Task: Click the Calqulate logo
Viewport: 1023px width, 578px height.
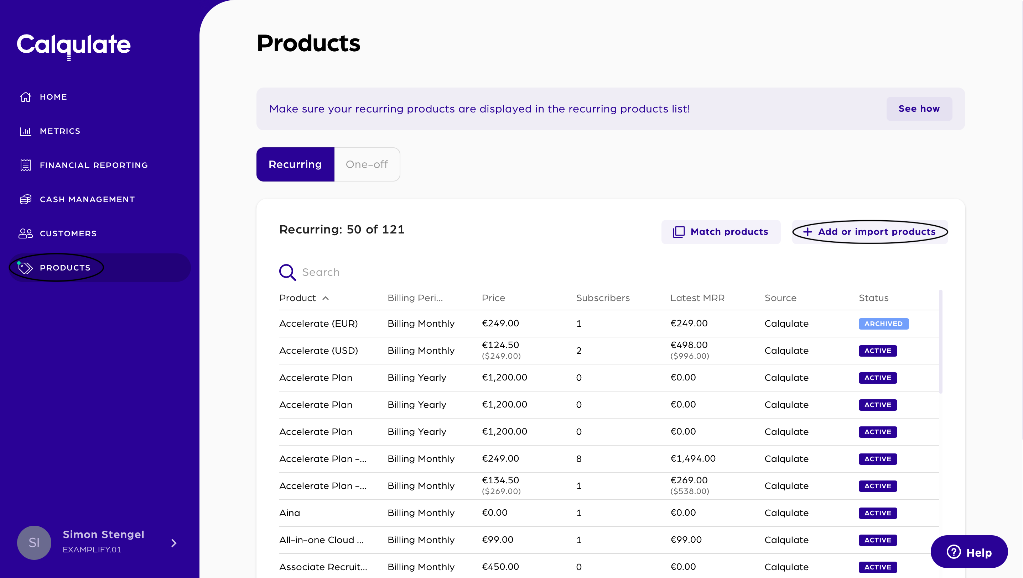Action: [x=74, y=45]
